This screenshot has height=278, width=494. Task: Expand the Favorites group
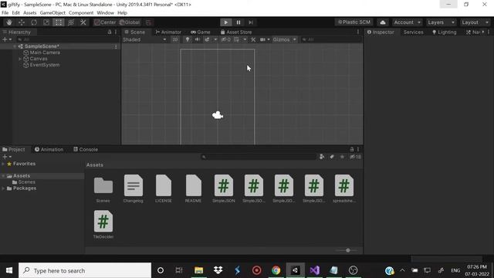(3, 164)
